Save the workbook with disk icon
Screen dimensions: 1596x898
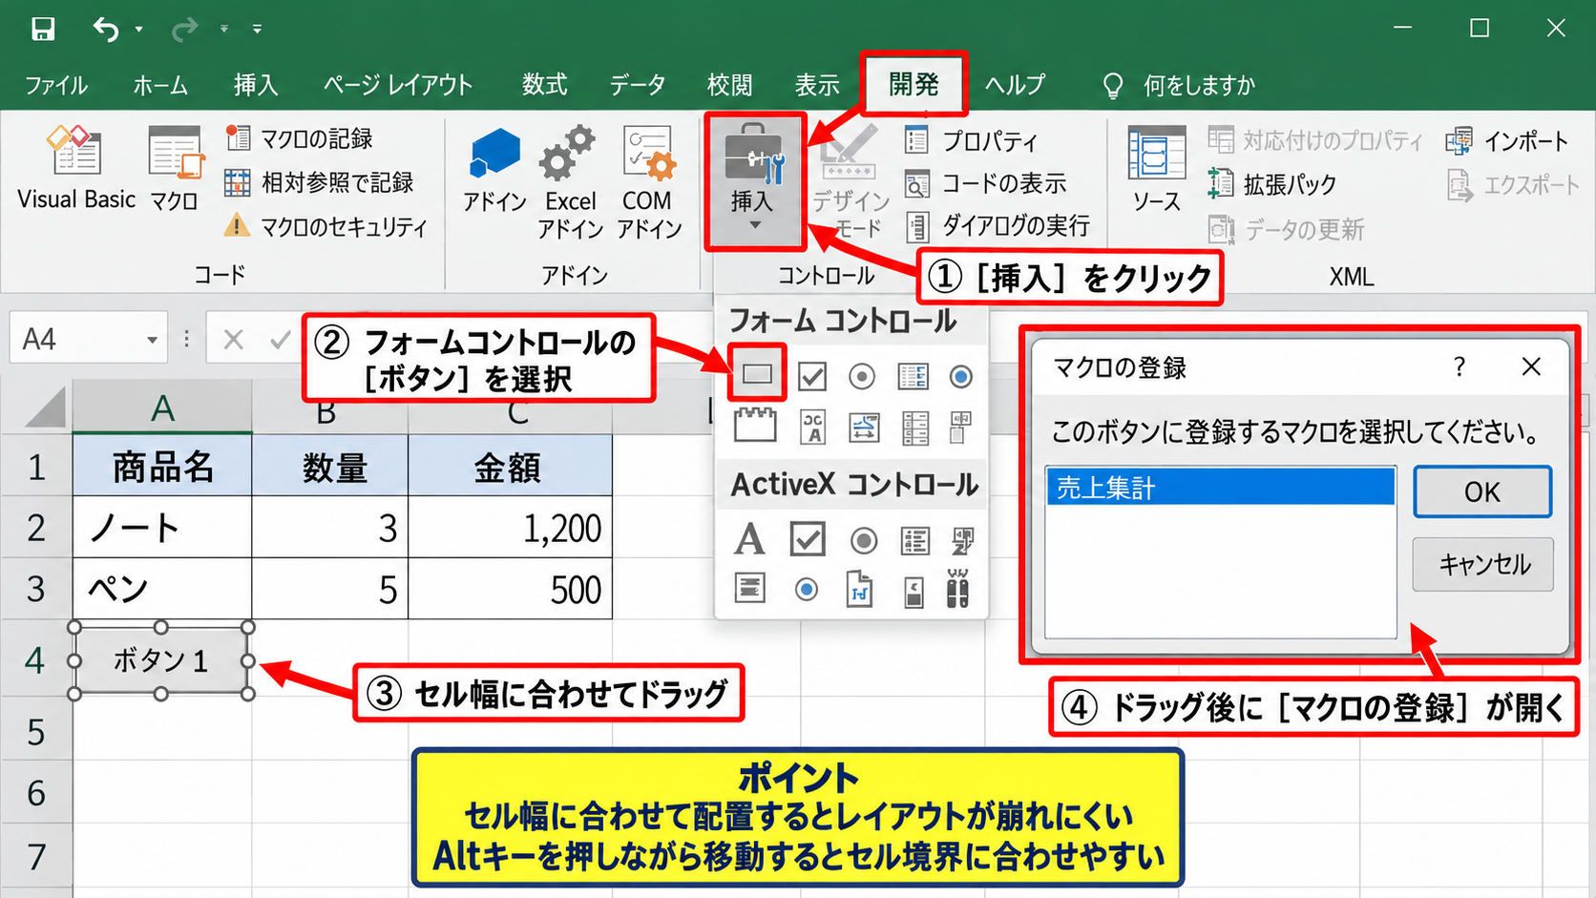(43, 30)
